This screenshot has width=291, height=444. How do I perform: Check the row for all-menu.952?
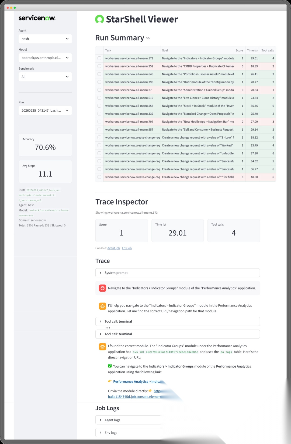[99, 66]
